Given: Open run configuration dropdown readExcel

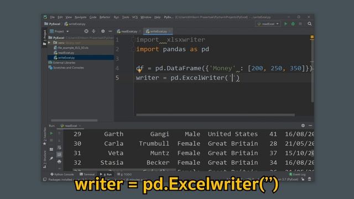Looking at the screenshot, I should click(268, 24).
